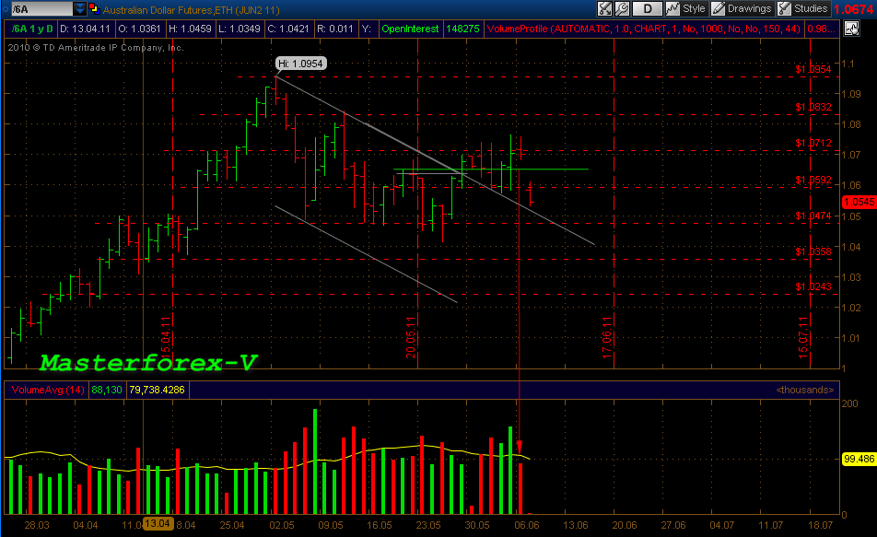This screenshot has width=877, height=537.
Task: Click the VolumeAvg (14) study label
Action: point(48,390)
